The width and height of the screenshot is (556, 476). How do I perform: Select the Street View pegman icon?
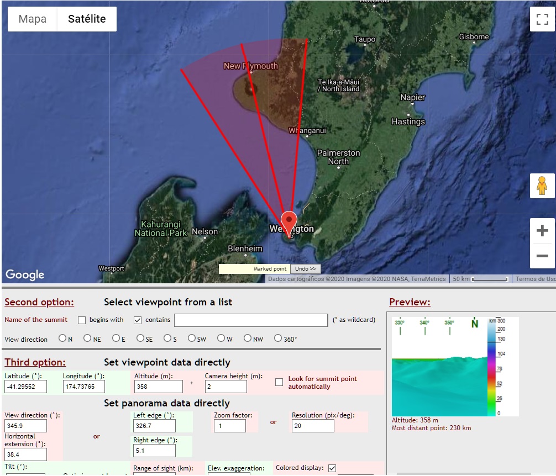[x=542, y=186]
